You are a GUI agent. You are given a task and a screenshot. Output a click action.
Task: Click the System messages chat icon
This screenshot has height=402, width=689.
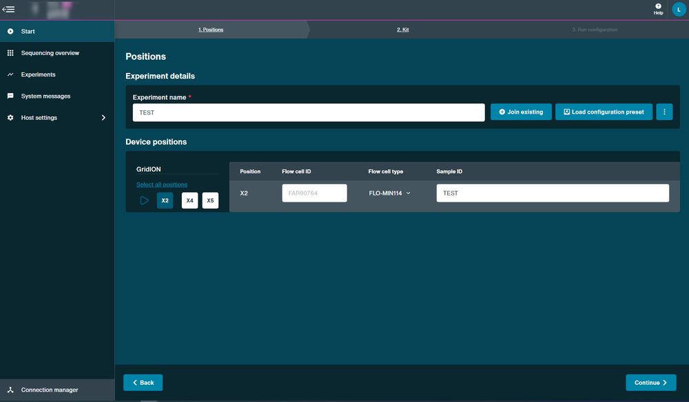point(10,96)
